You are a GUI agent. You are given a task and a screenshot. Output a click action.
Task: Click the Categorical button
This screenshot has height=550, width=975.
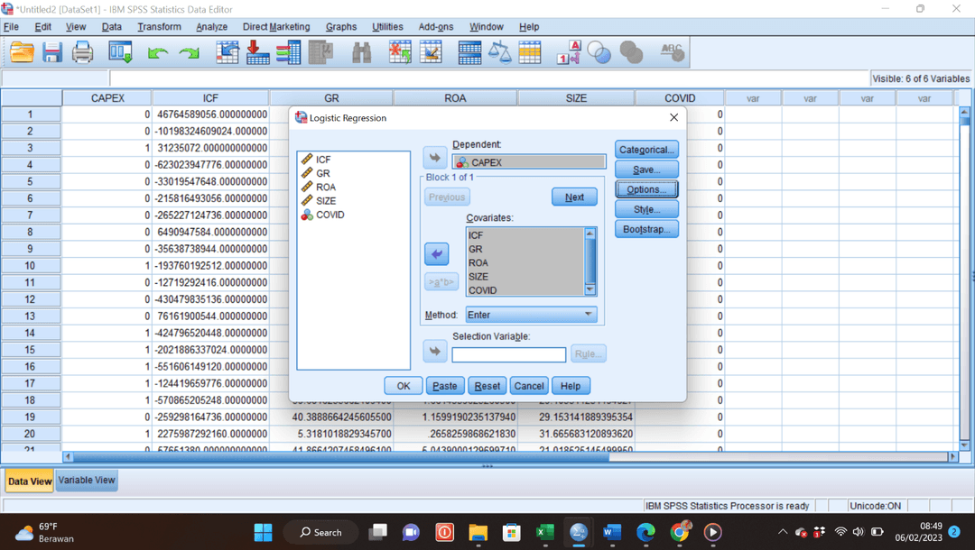click(x=646, y=150)
